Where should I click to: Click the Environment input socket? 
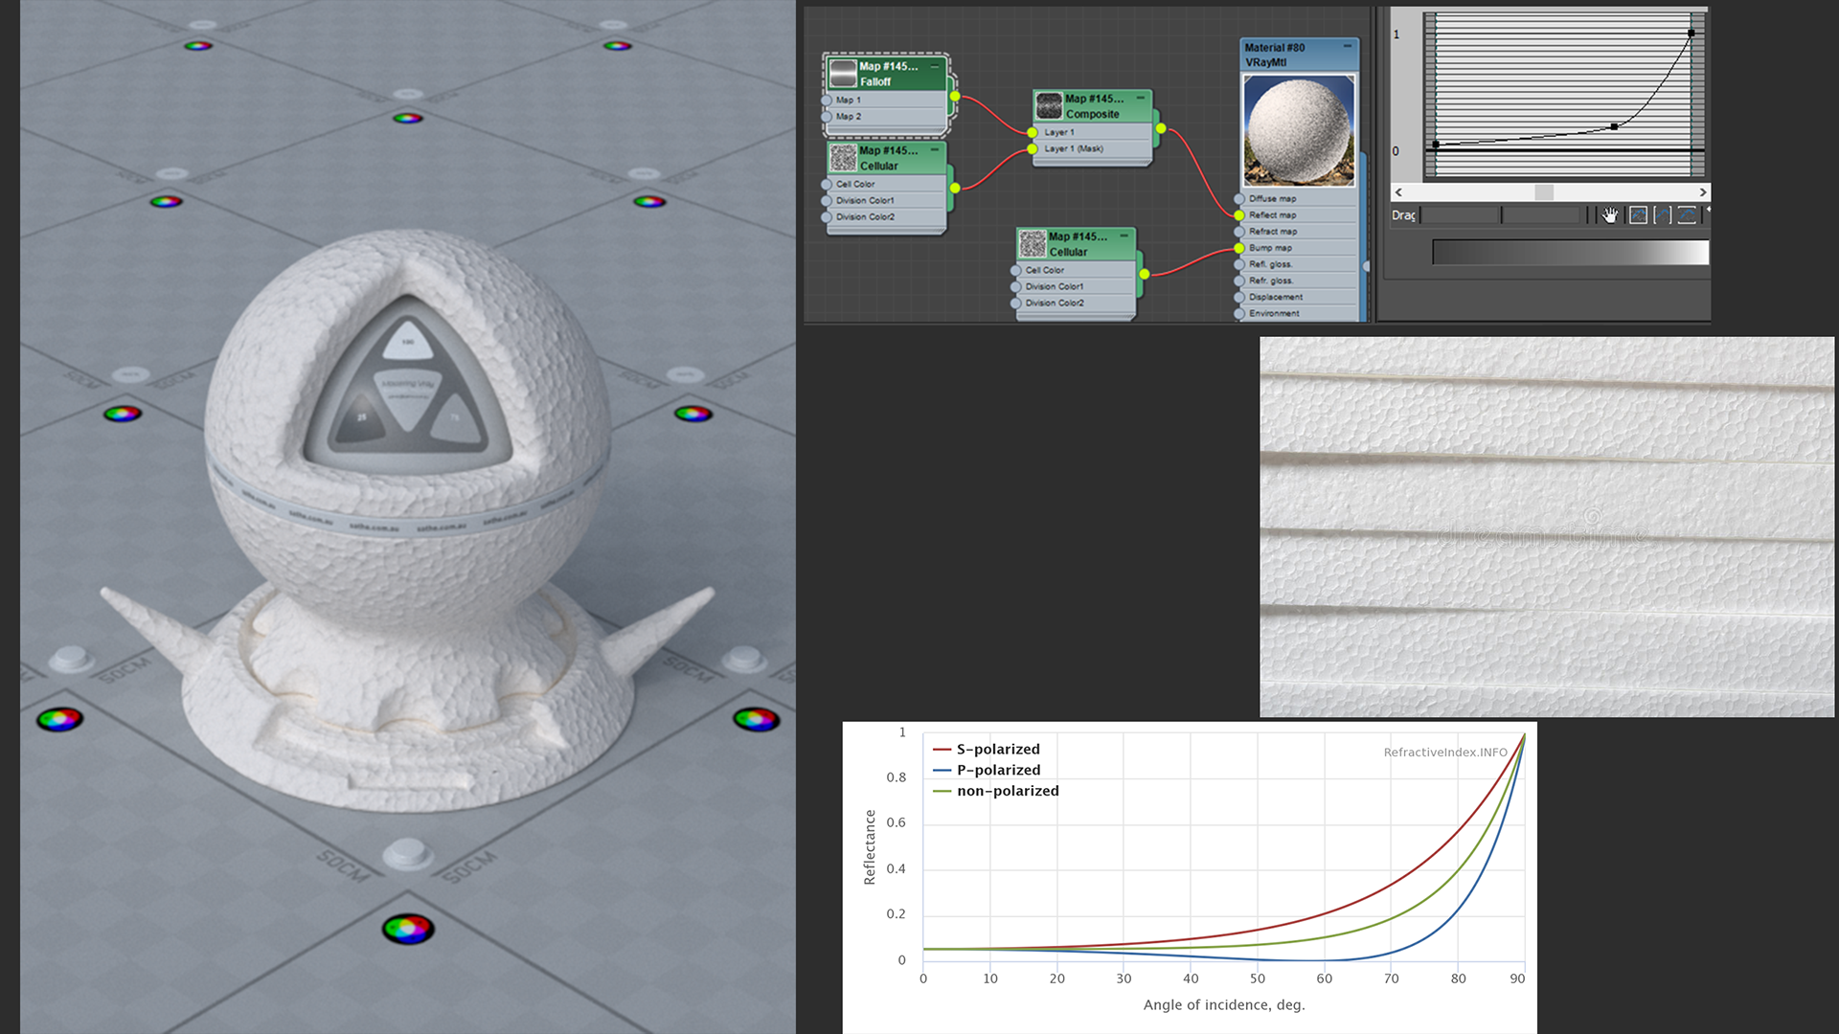coord(1239,313)
